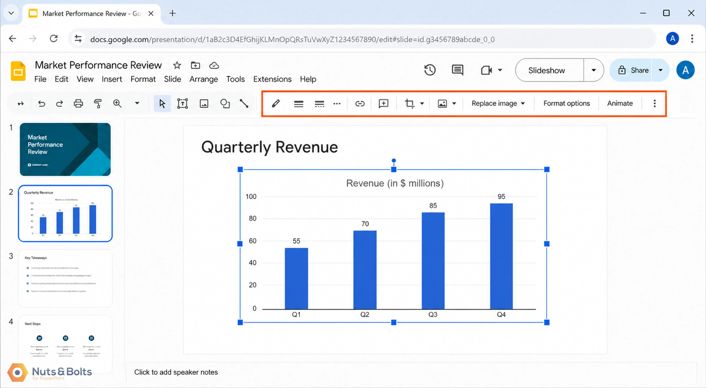Screen dimensions: 706x388
Task: Open a new browser tab
Action: 172,13
